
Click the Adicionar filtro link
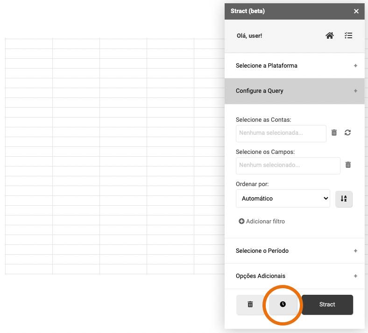tap(265, 222)
